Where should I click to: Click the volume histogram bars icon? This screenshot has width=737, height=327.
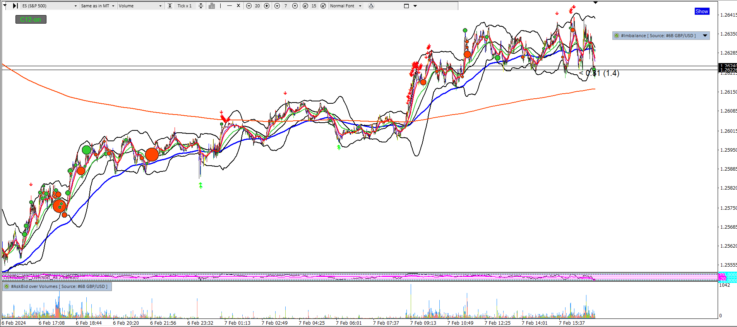point(212,6)
